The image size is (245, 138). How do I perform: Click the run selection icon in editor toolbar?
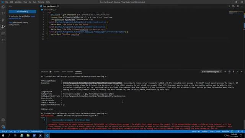tap(233, 6)
